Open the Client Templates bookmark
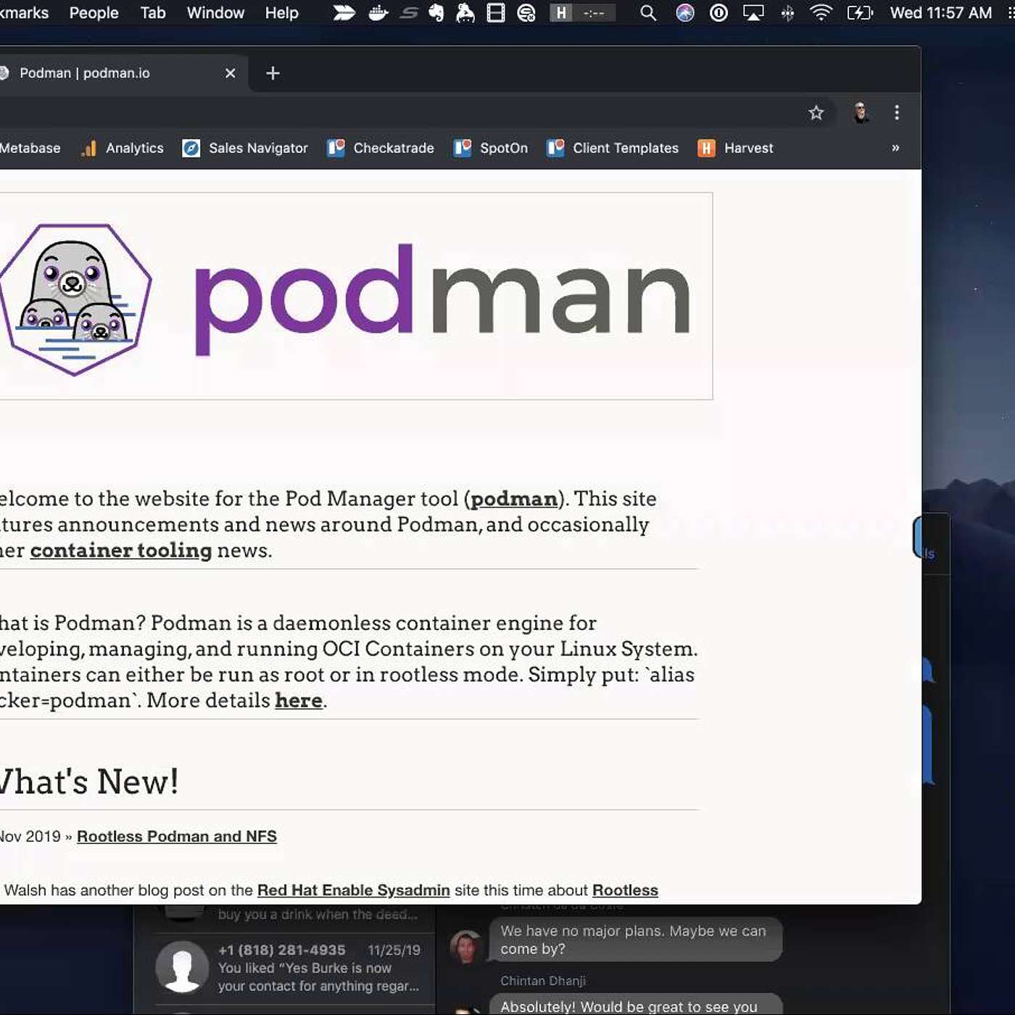Image resolution: width=1015 pixels, height=1015 pixels. point(613,148)
